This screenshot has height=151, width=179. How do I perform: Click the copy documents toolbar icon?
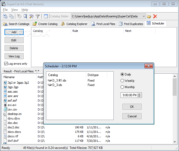(x=11, y=16)
